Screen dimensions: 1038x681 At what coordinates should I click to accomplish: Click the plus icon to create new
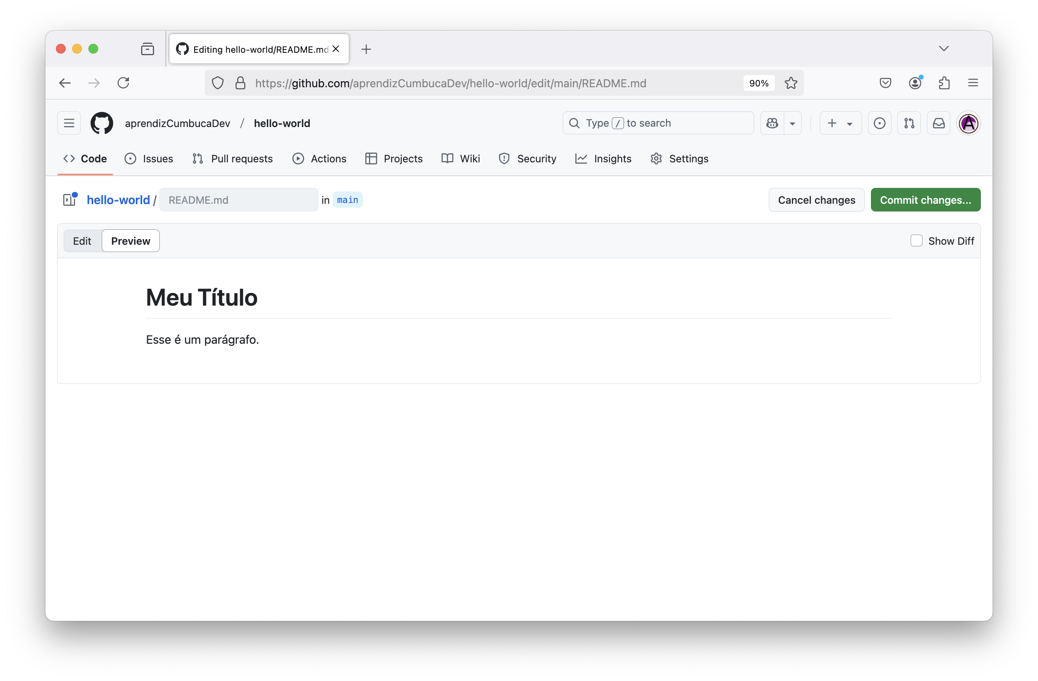click(x=831, y=123)
